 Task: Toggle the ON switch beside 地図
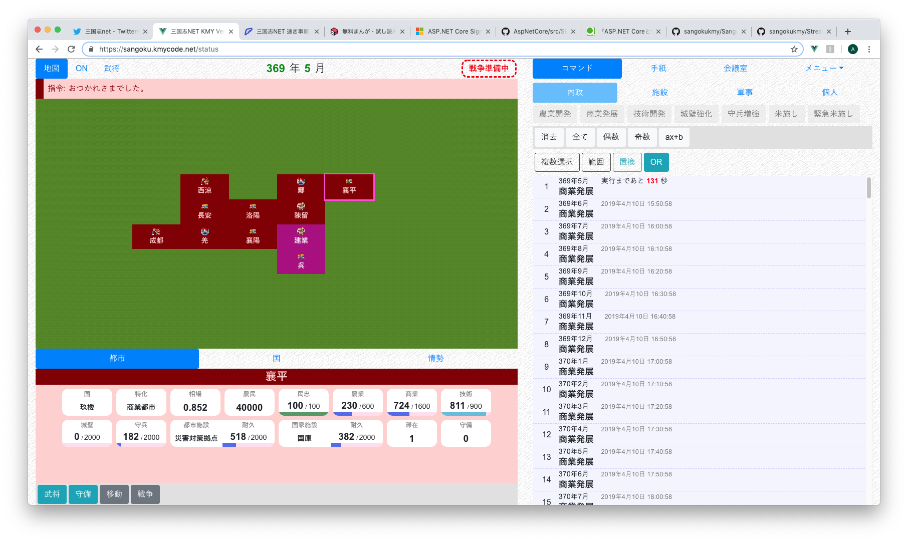[82, 69]
